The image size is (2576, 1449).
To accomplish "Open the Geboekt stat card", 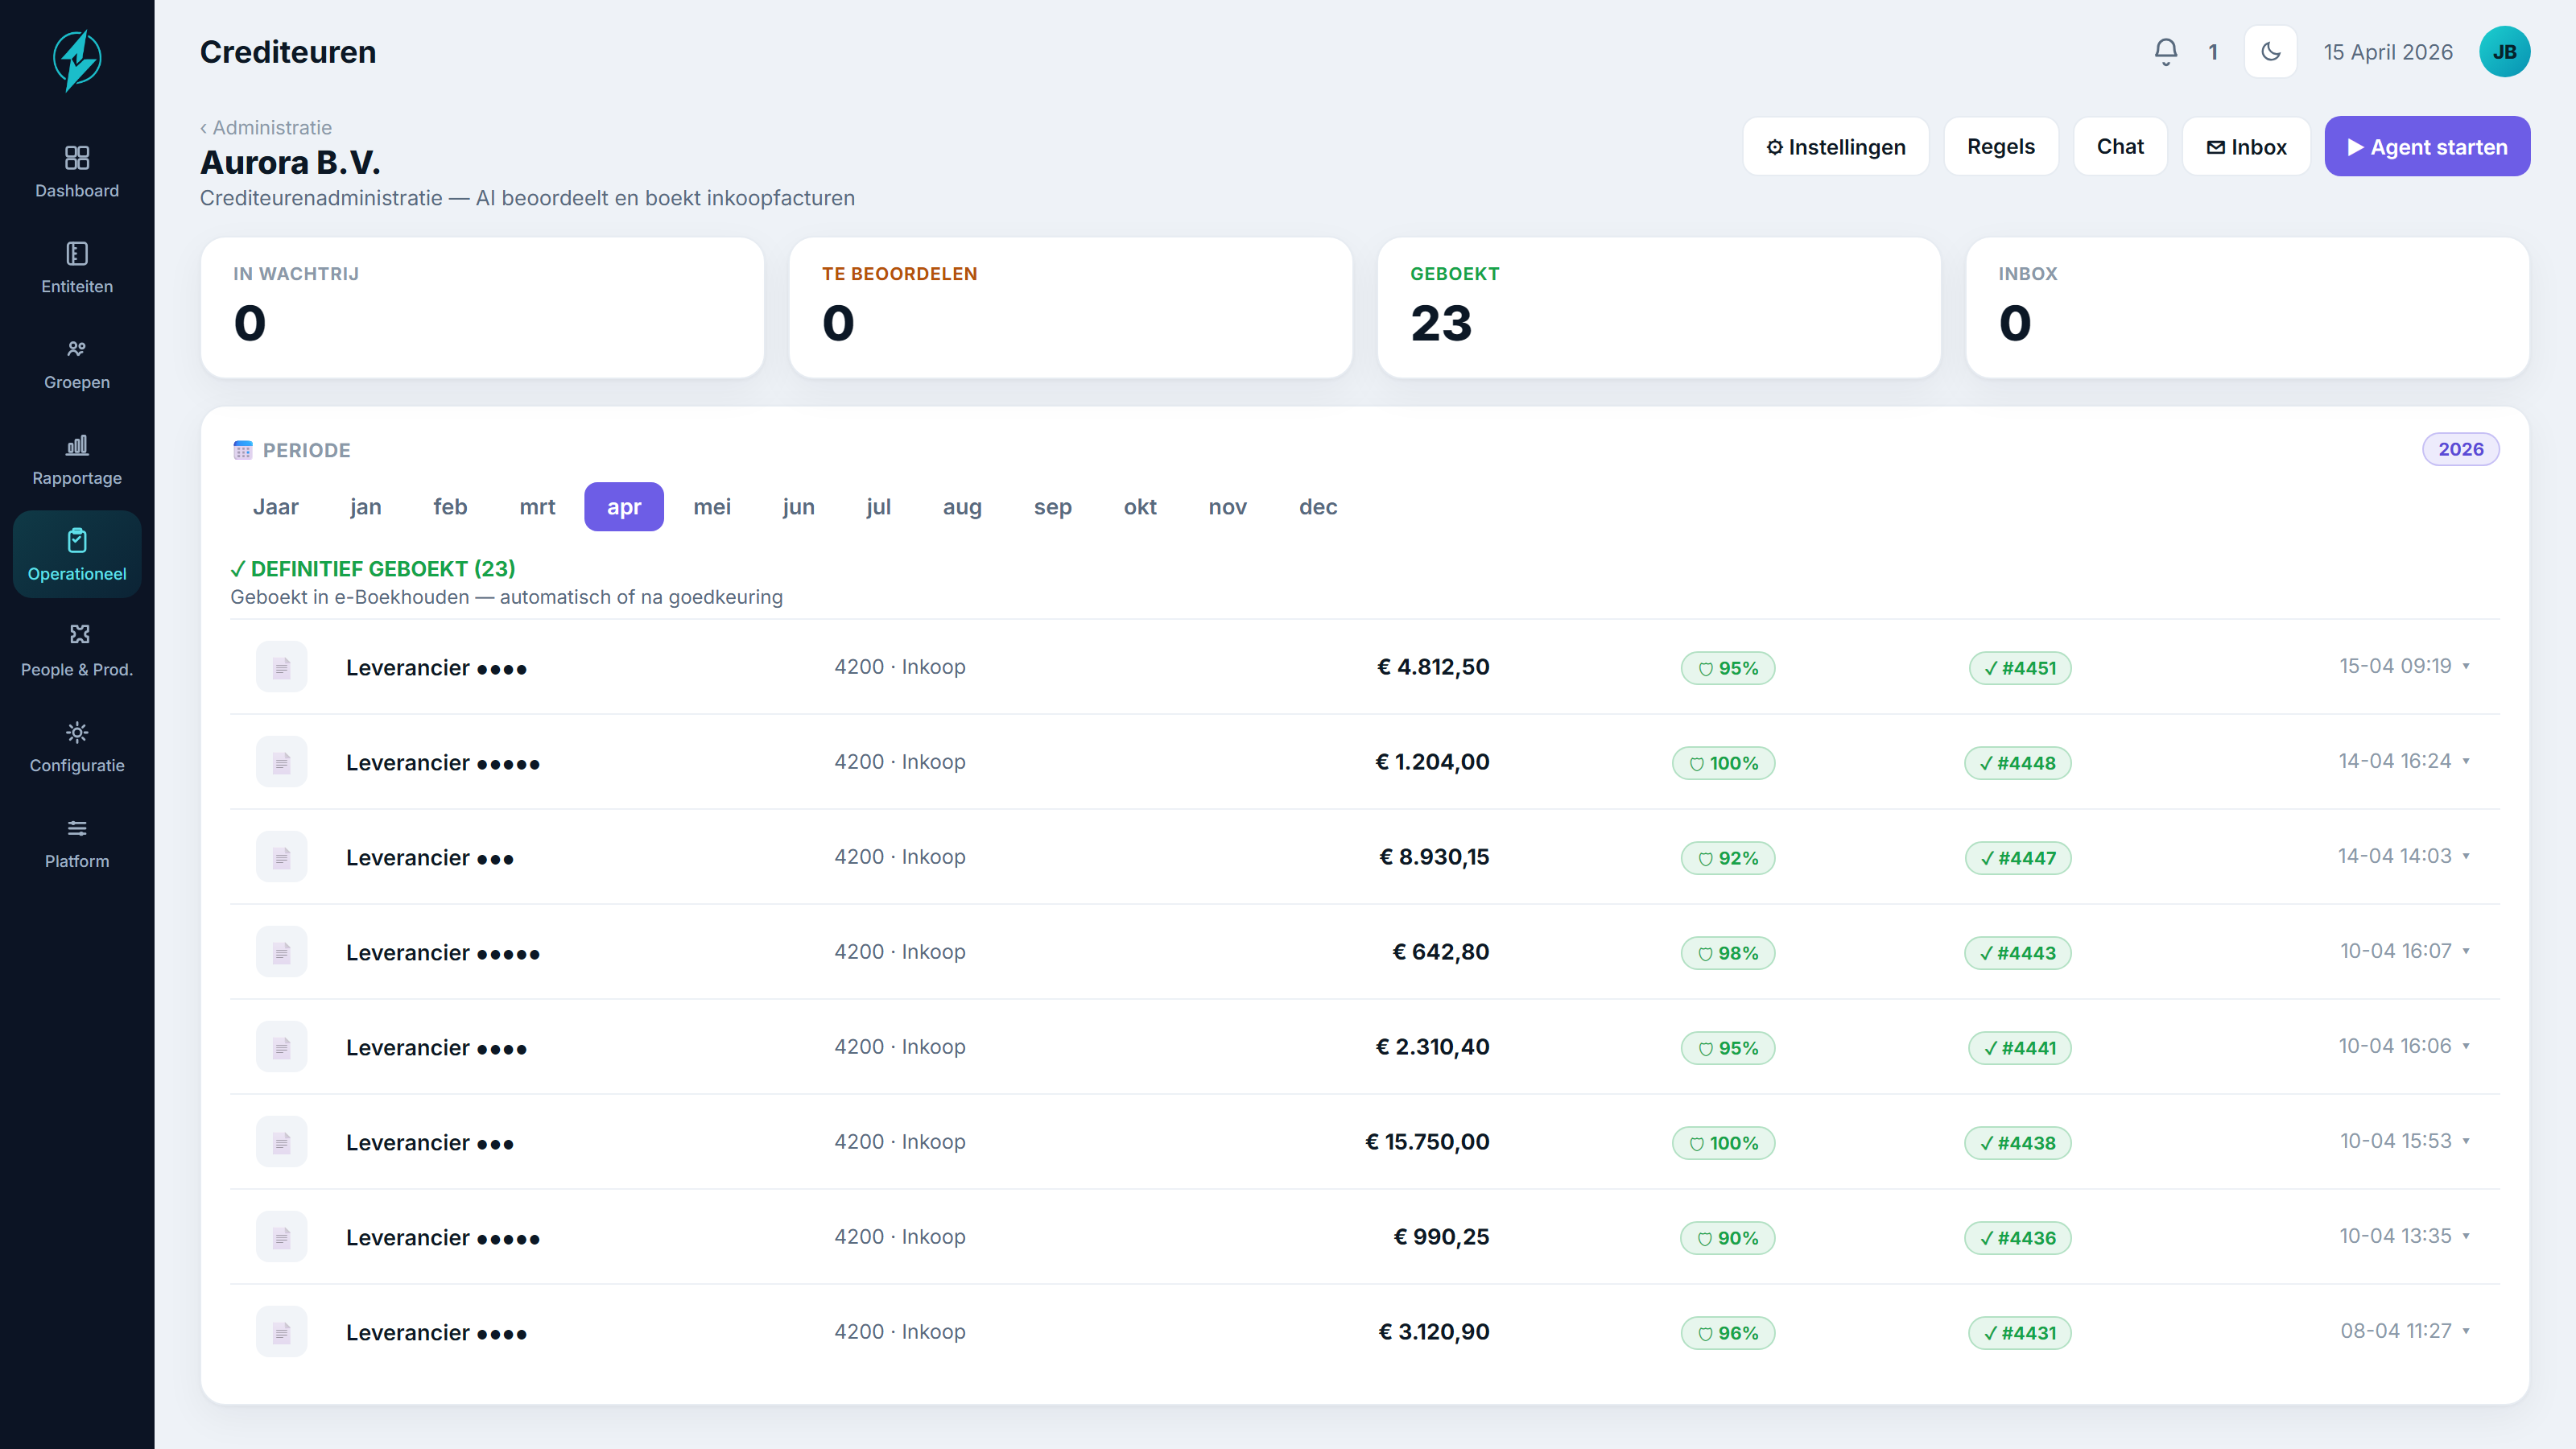I will pos(1659,308).
